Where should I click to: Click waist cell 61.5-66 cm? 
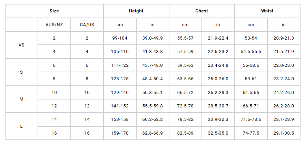pyautogui.click(x=251, y=92)
